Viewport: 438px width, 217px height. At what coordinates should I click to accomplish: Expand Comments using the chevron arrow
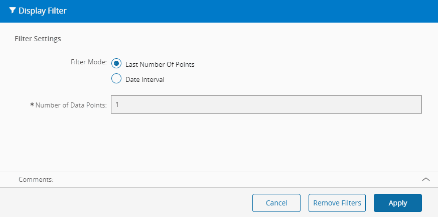pos(426,179)
